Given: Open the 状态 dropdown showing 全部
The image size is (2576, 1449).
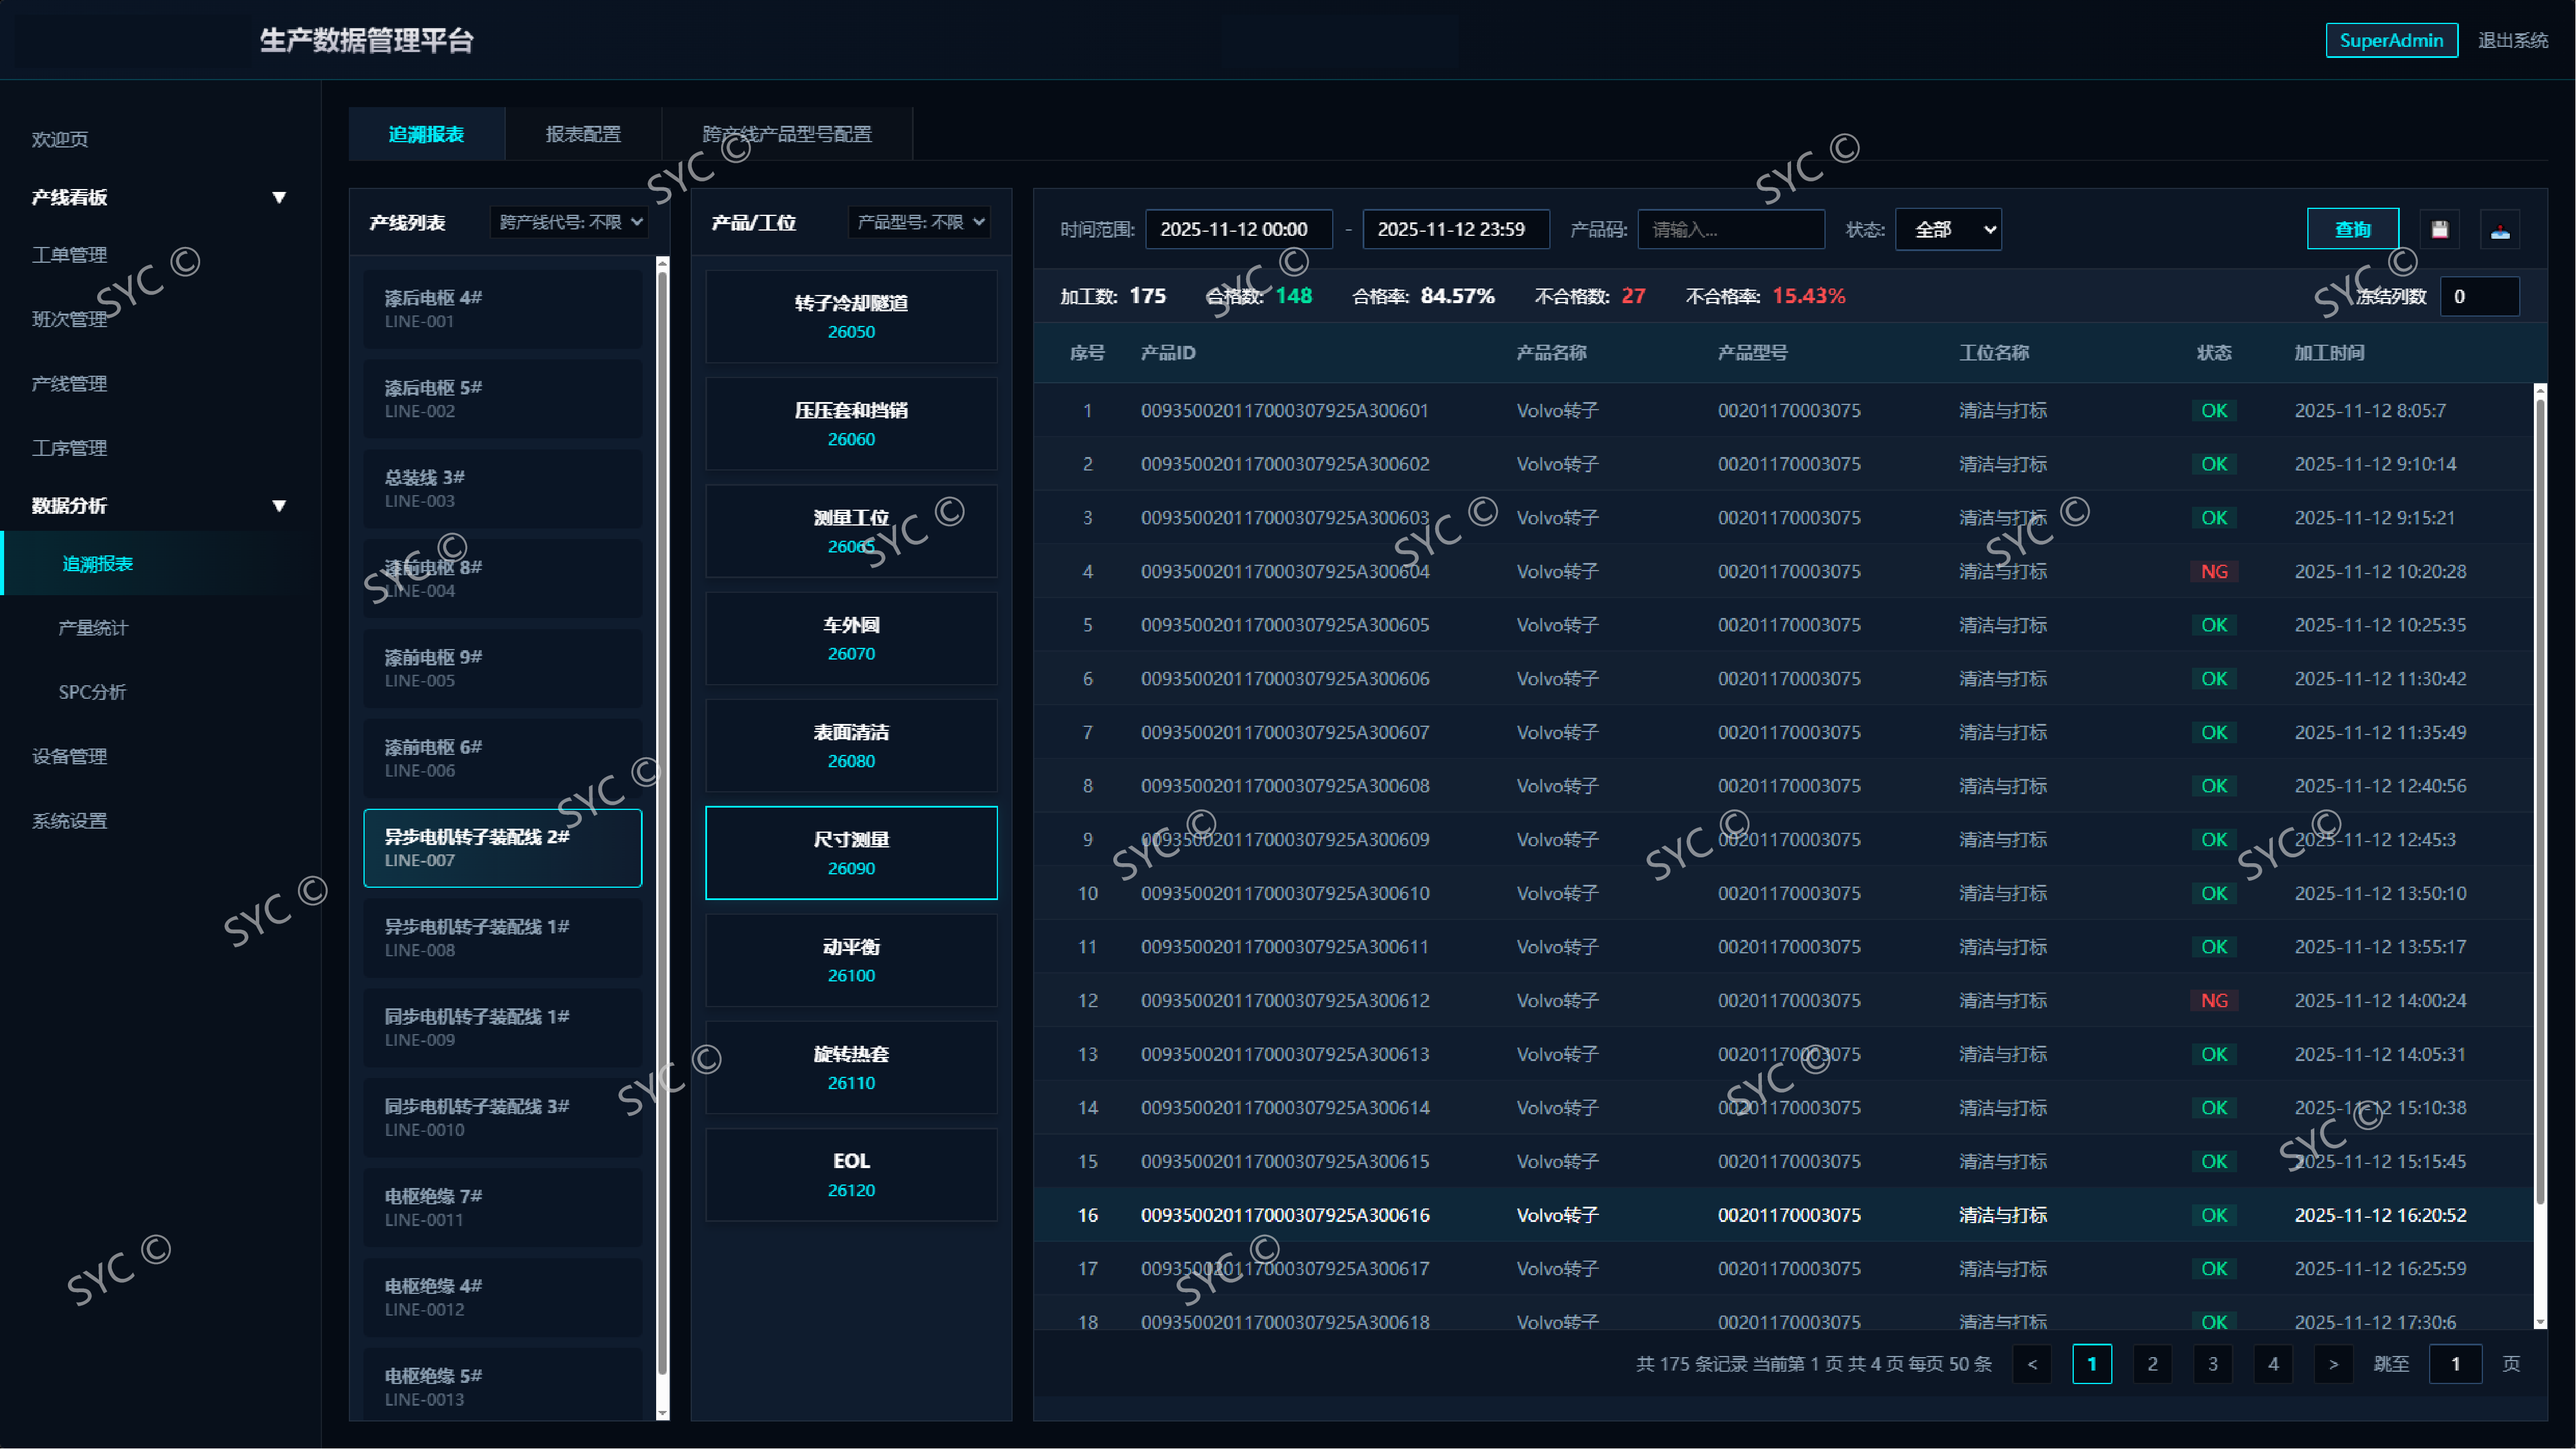Looking at the screenshot, I should point(1947,230).
